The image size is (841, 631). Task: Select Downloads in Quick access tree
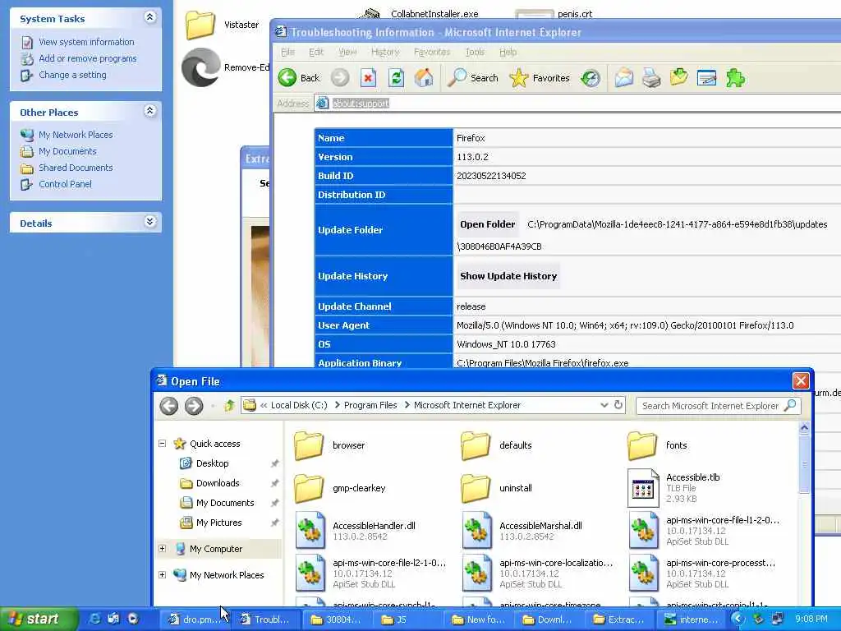click(x=217, y=483)
